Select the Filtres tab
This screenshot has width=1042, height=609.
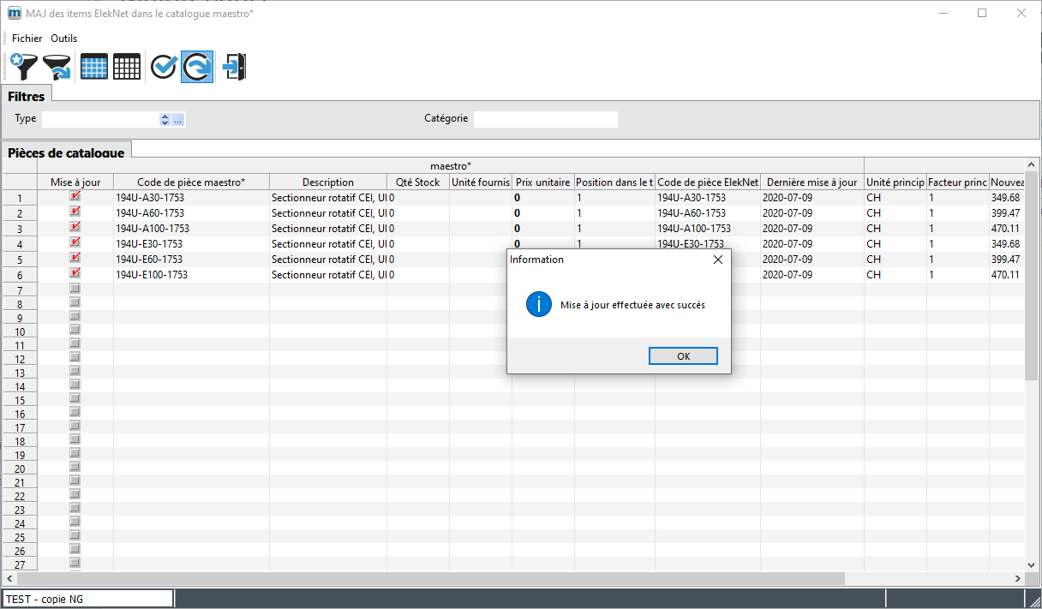27,96
